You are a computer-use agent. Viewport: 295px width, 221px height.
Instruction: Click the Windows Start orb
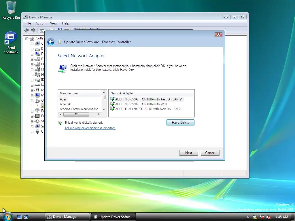tap(7, 216)
